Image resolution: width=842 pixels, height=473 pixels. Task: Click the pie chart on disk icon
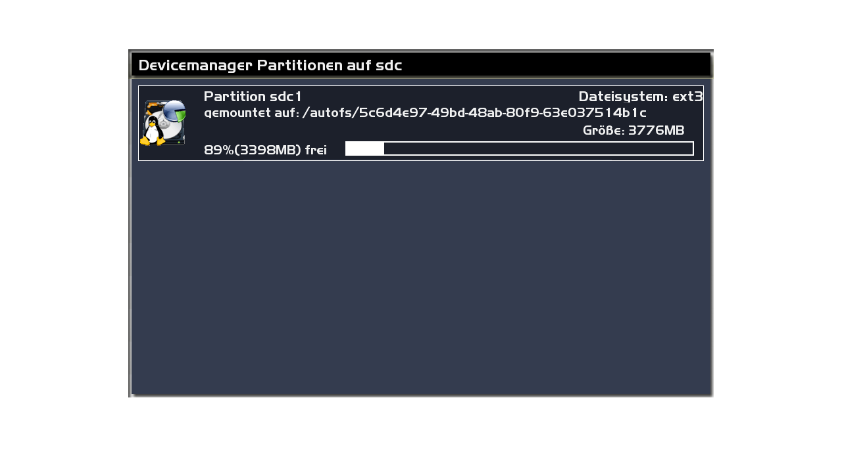(x=174, y=110)
